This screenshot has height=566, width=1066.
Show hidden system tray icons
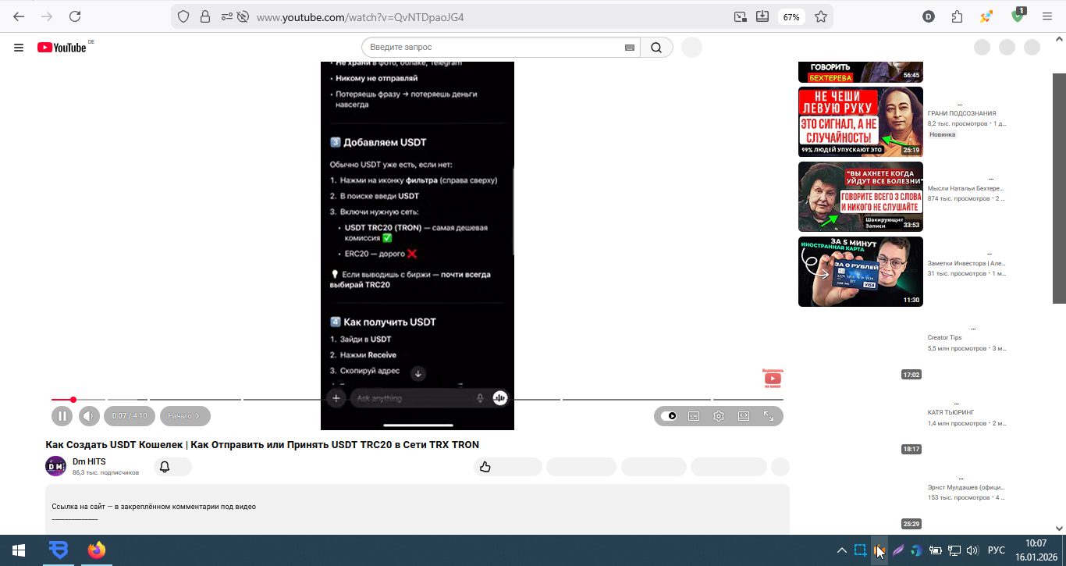tap(841, 550)
